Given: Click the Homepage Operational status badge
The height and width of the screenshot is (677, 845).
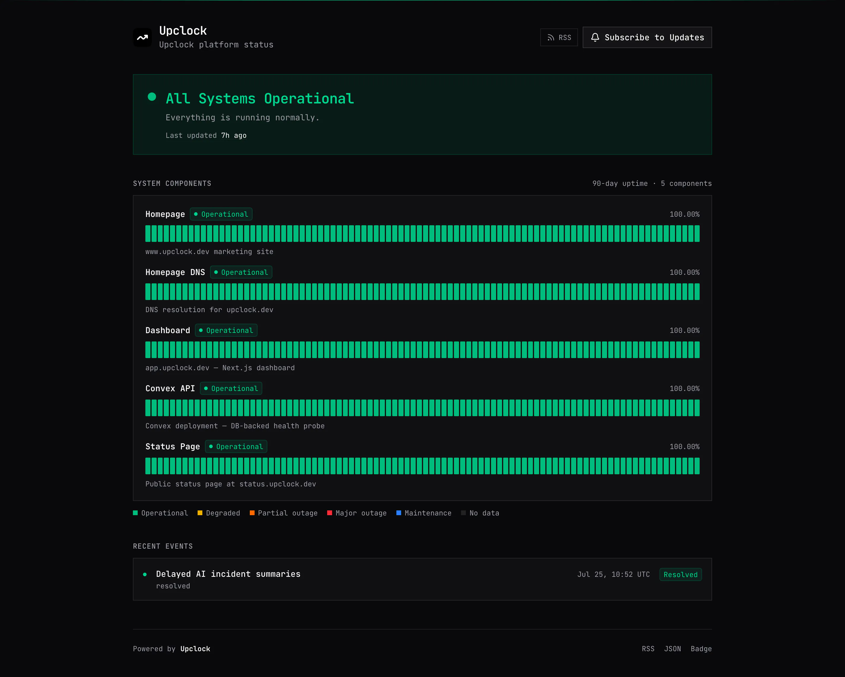Looking at the screenshot, I should (221, 214).
